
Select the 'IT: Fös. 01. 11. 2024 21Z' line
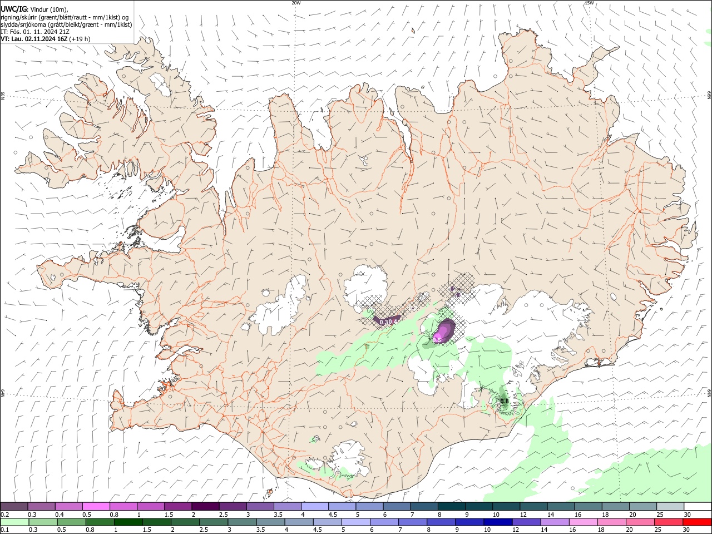pyautogui.click(x=35, y=32)
